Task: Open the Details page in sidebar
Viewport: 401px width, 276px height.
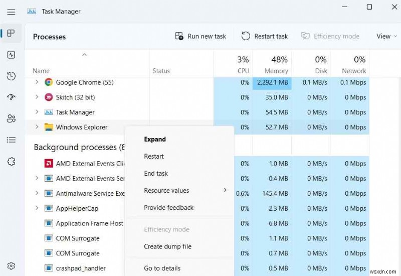Action: [x=11, y=140]
